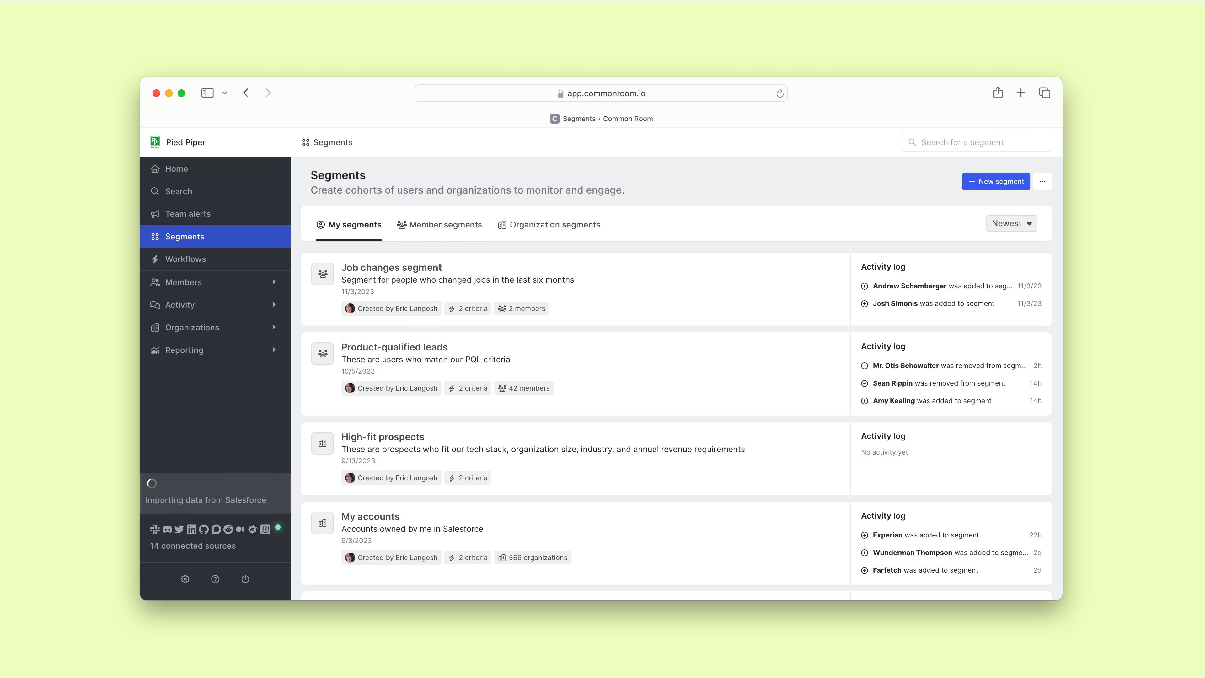Click the New segment button
The height and width of the screenshot is (678, 1205).
pos(996,181)
